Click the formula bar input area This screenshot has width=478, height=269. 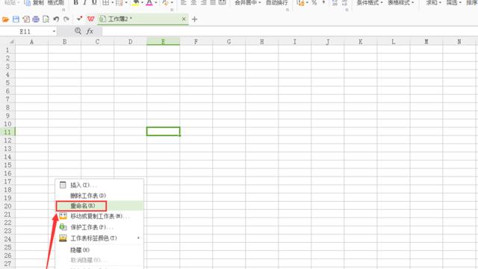290,31
